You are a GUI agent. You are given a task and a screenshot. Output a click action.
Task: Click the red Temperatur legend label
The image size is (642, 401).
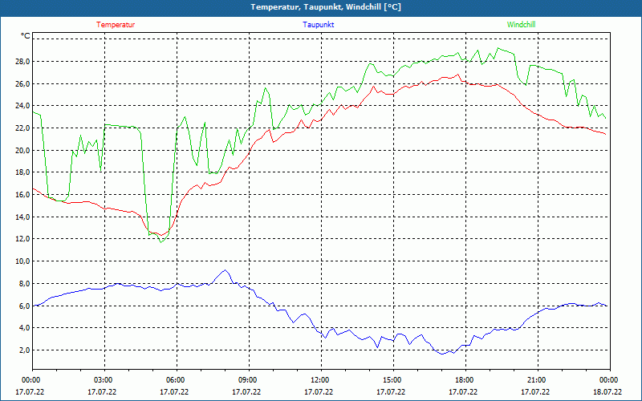(116, 25)
